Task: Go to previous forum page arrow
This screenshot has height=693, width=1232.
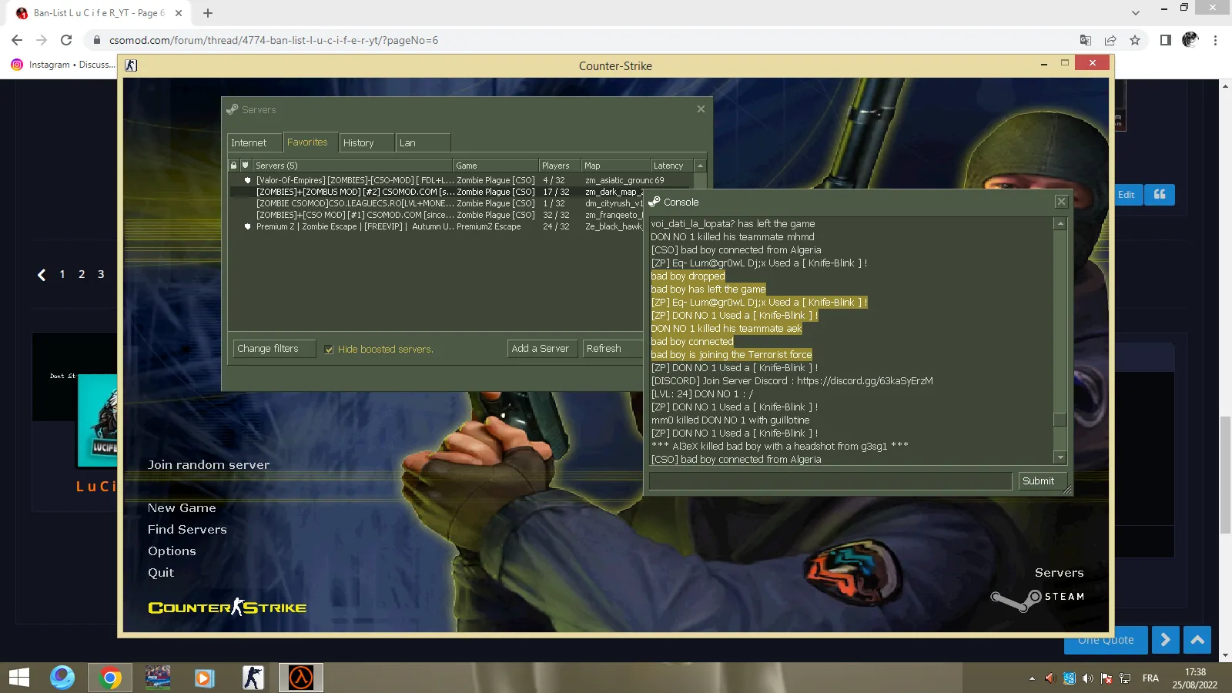Action: coord(42,274)
